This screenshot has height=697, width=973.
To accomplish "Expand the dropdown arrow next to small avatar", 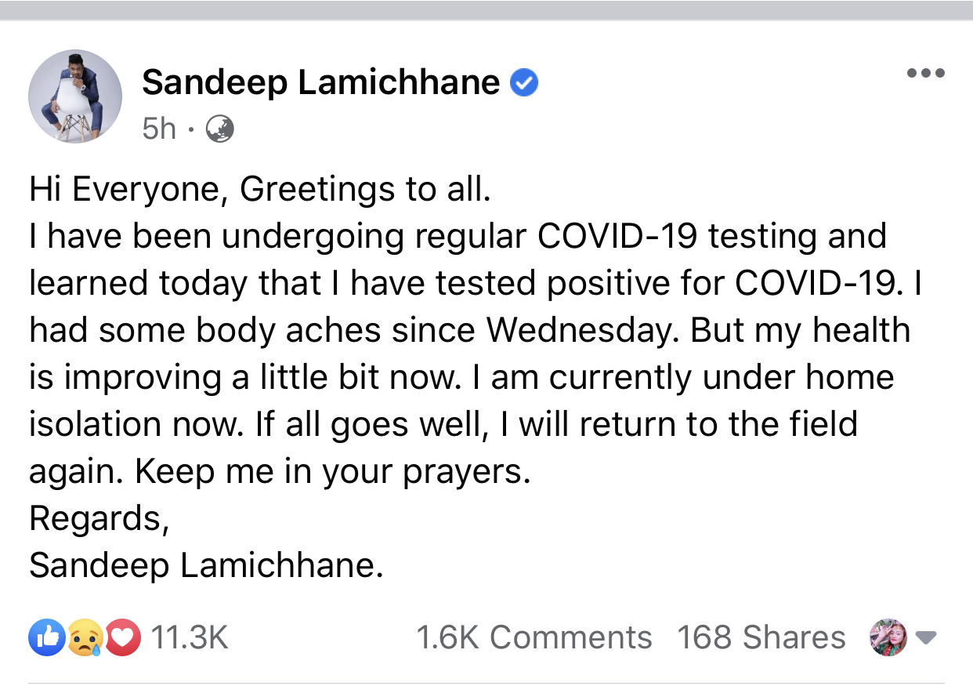I will pyautogui.click(x=926, y=637).
